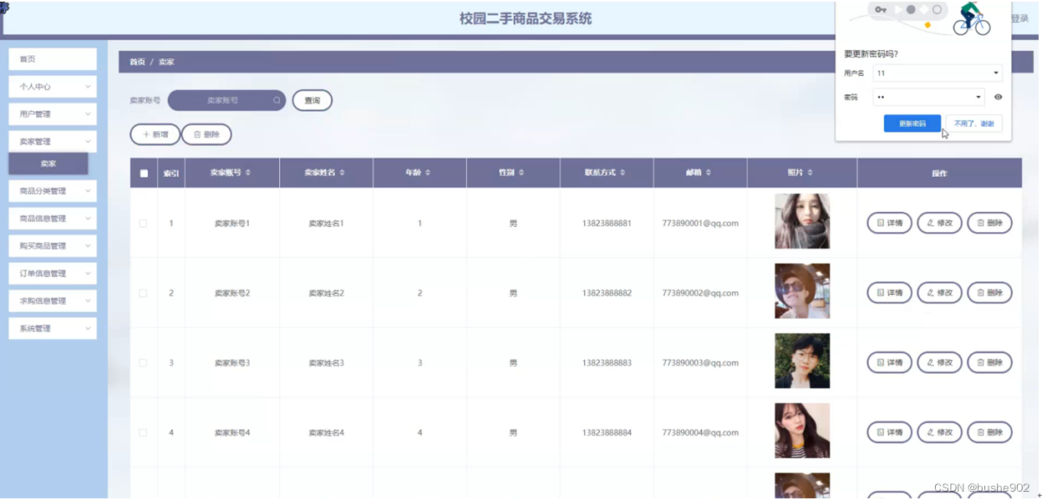This screenshot has height=500, width=1042.
Task: Click 首页 in the breadcrumb bar
Action: tap(137, 63)
